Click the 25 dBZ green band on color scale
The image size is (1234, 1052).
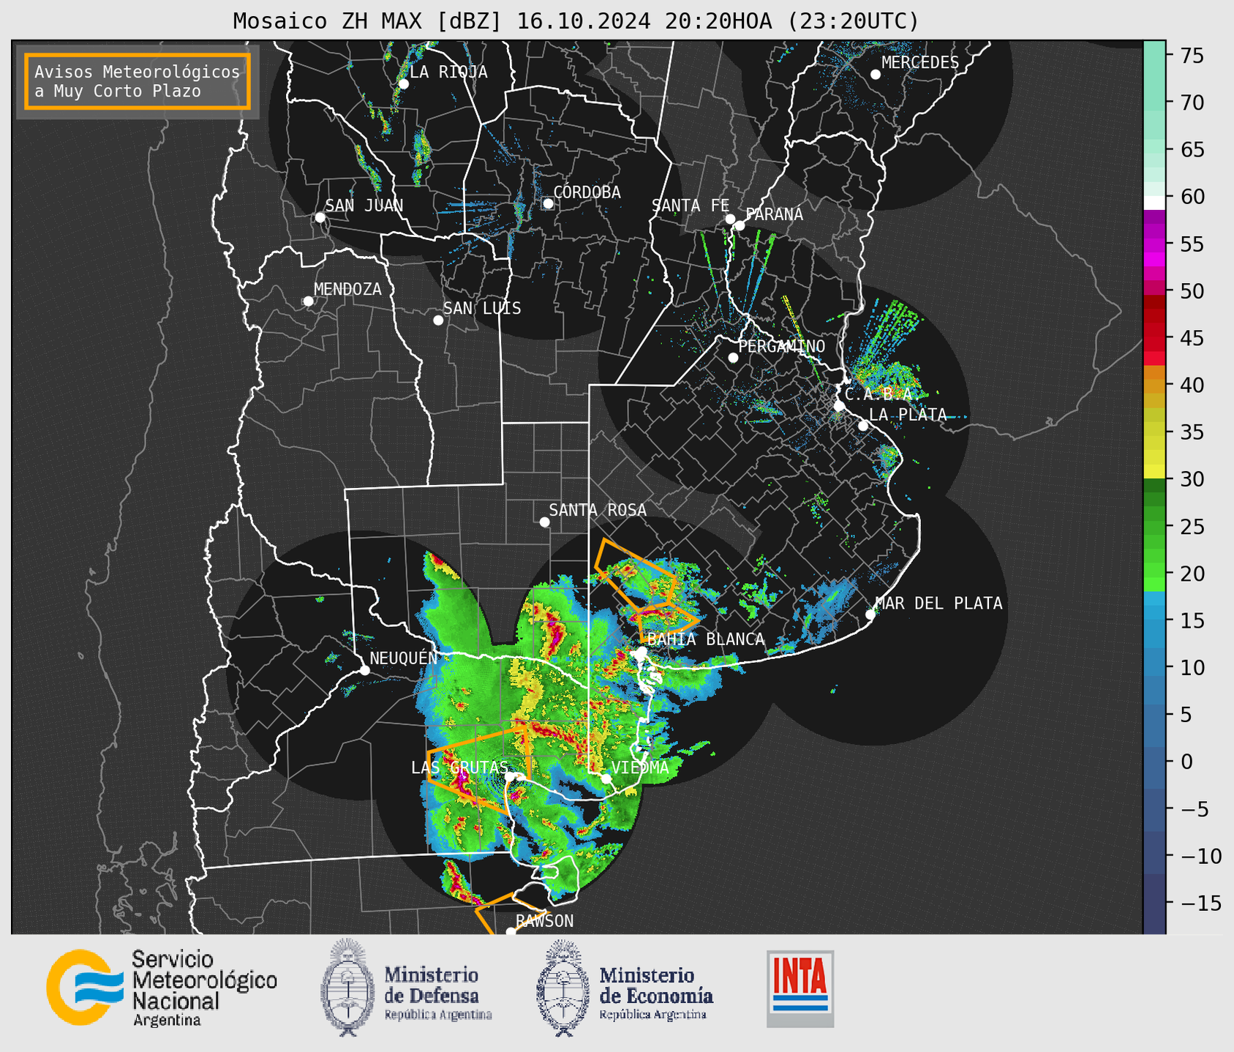pyautogui.click(x=1154, y=526)
